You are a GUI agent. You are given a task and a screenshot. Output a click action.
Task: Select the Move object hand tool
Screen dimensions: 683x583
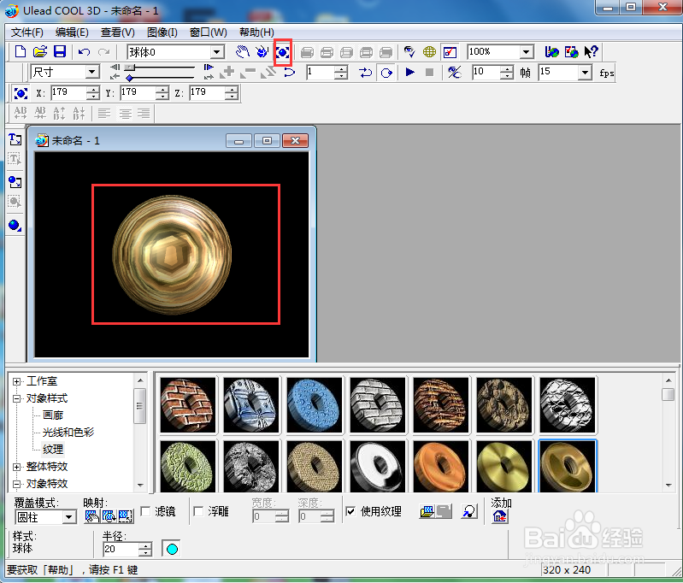tap(243, 52)
